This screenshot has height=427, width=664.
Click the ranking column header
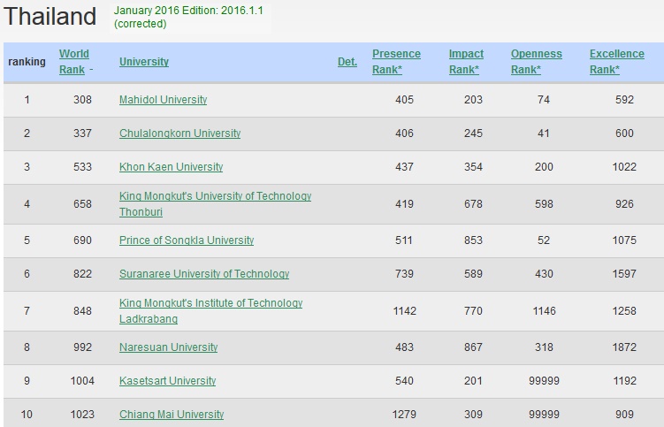[x=27, y=62]
